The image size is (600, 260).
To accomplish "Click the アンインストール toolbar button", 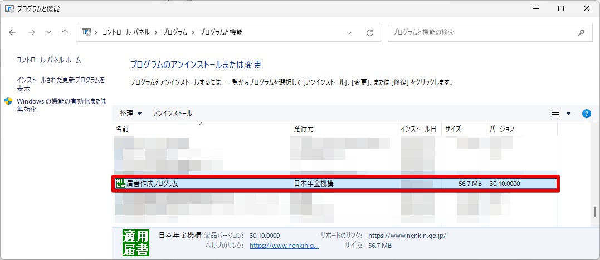I will click(x=172, y=114).
